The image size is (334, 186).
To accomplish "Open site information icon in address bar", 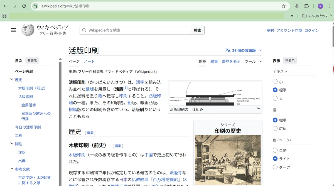I will tap(35, 6).
